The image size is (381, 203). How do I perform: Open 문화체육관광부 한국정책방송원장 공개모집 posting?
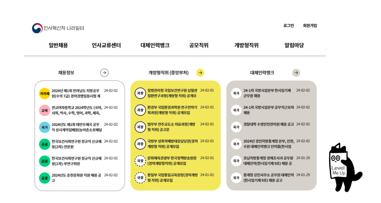pyautogui.click(x=172, y=161)
